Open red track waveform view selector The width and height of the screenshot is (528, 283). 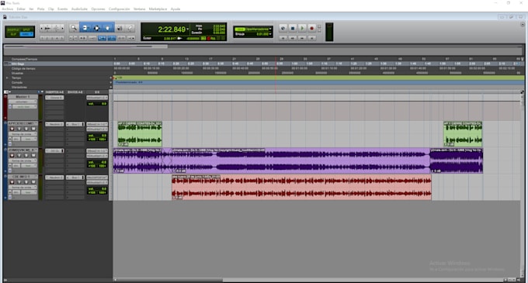coord(23,187)
